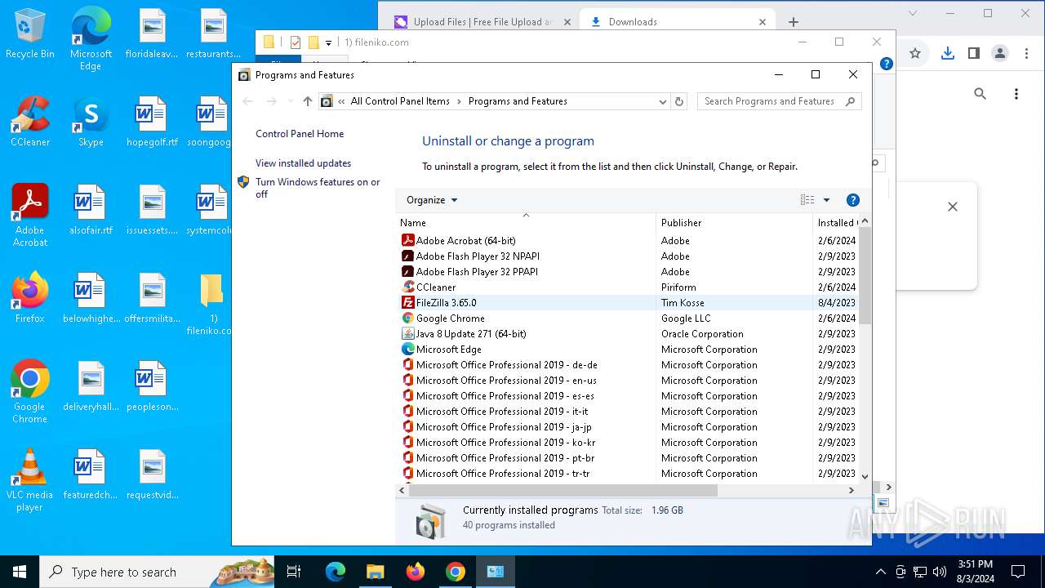The width and height of the screenshot is (1045, 588).
Task: Select Adobe Flash Player 32 NPAPI
Action: [x=627, y=256]
